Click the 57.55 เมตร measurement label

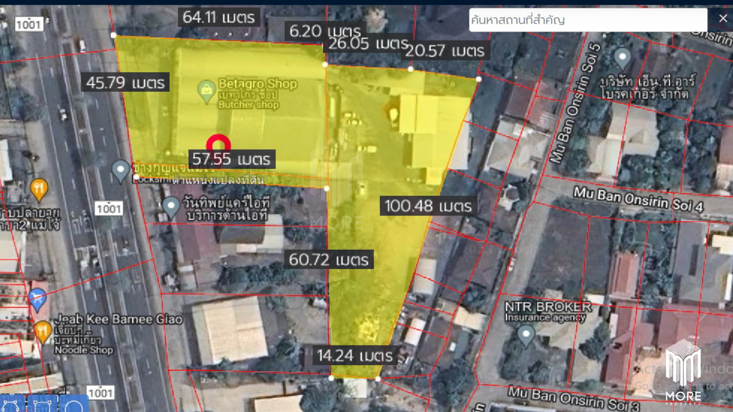click(x=231, y=159)
